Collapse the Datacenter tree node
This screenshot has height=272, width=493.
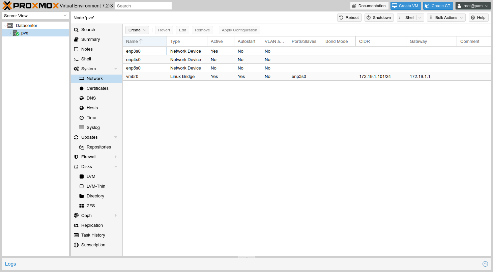point(5,26)
